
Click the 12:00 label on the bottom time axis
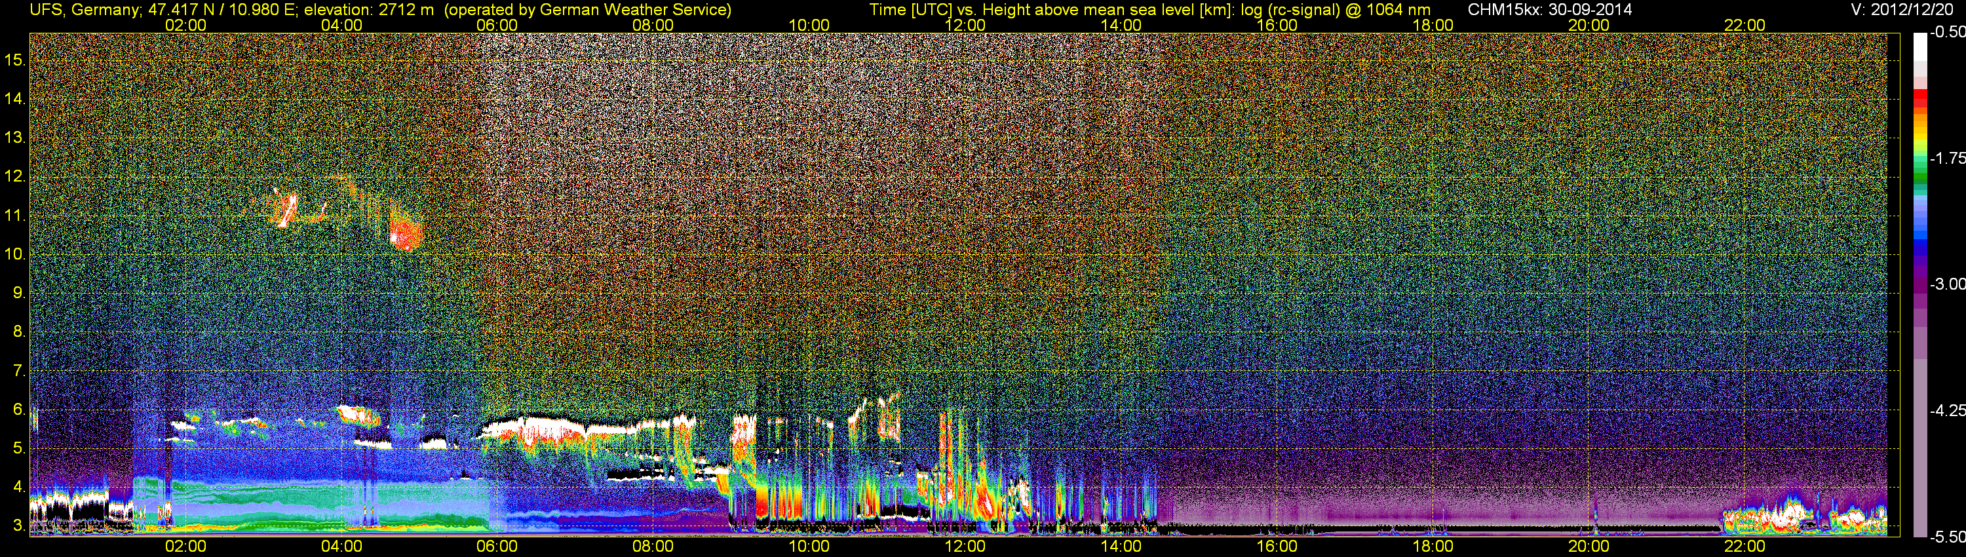(x=965, y=547)
